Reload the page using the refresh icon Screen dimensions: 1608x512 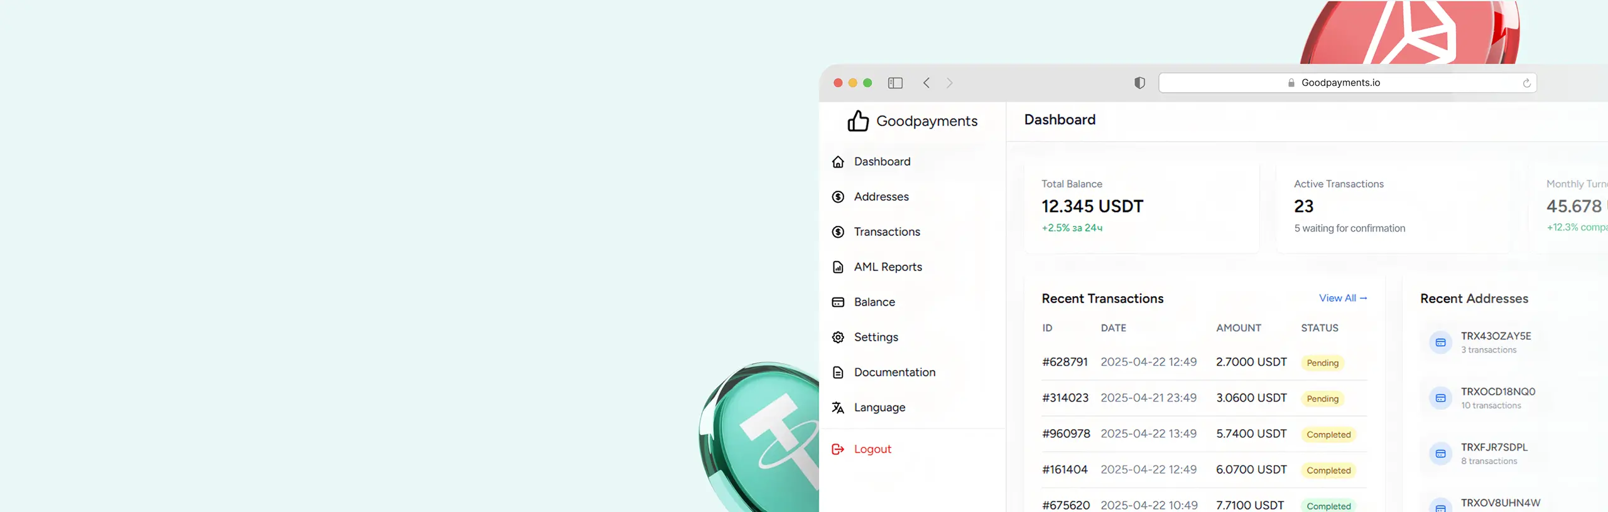pyautogui.click(x=1526, y=83)
